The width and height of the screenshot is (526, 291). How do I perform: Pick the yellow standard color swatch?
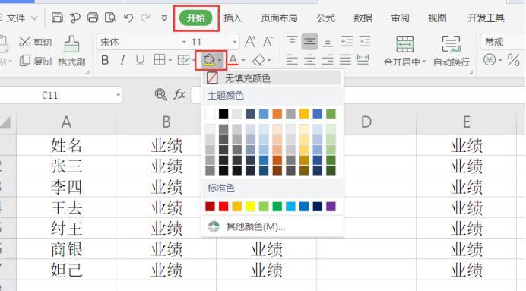250,207
